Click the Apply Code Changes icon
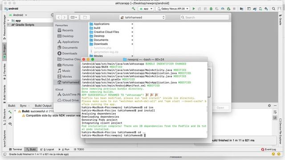The image size is (285, 160). tap(205, 8)
